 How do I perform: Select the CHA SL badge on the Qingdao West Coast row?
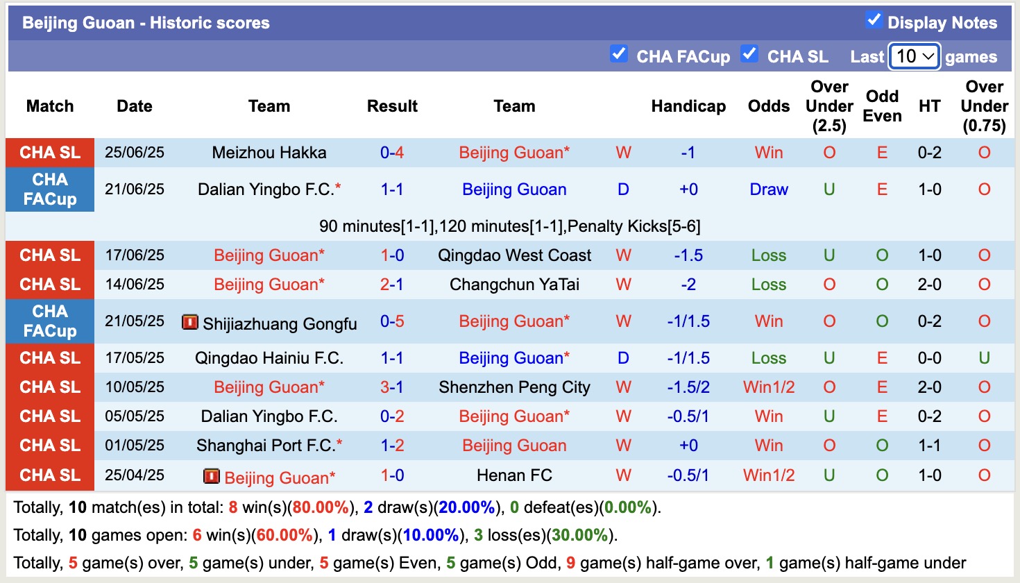pyautogui.click(x=49, y=255)
